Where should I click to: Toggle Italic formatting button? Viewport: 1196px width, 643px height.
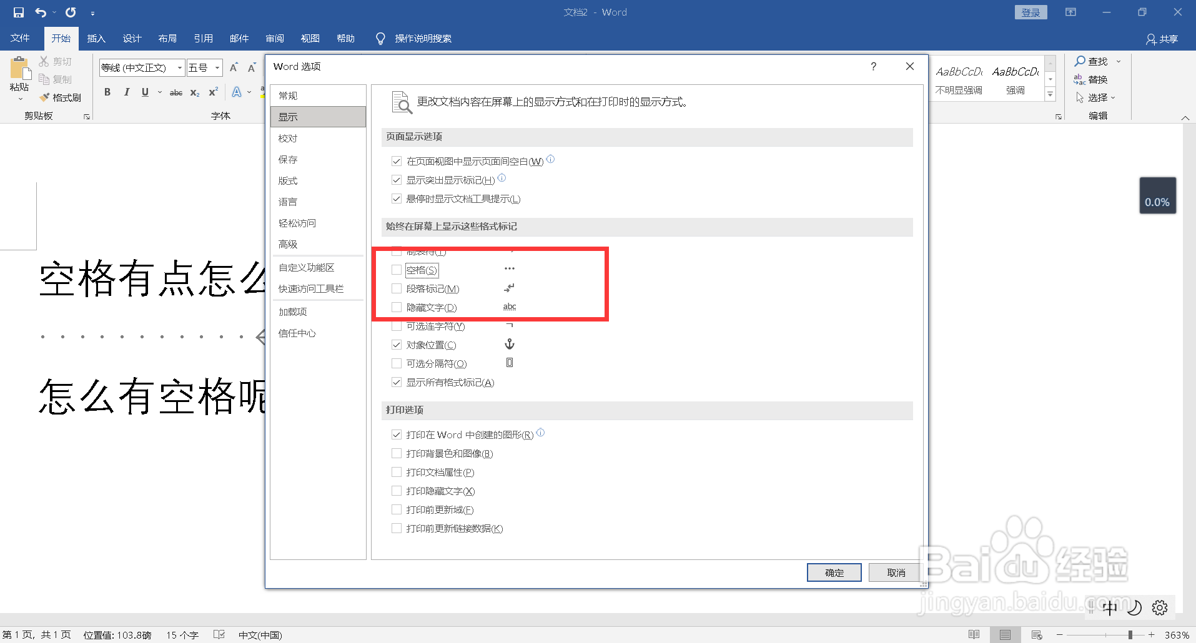[x=127, y=92]
